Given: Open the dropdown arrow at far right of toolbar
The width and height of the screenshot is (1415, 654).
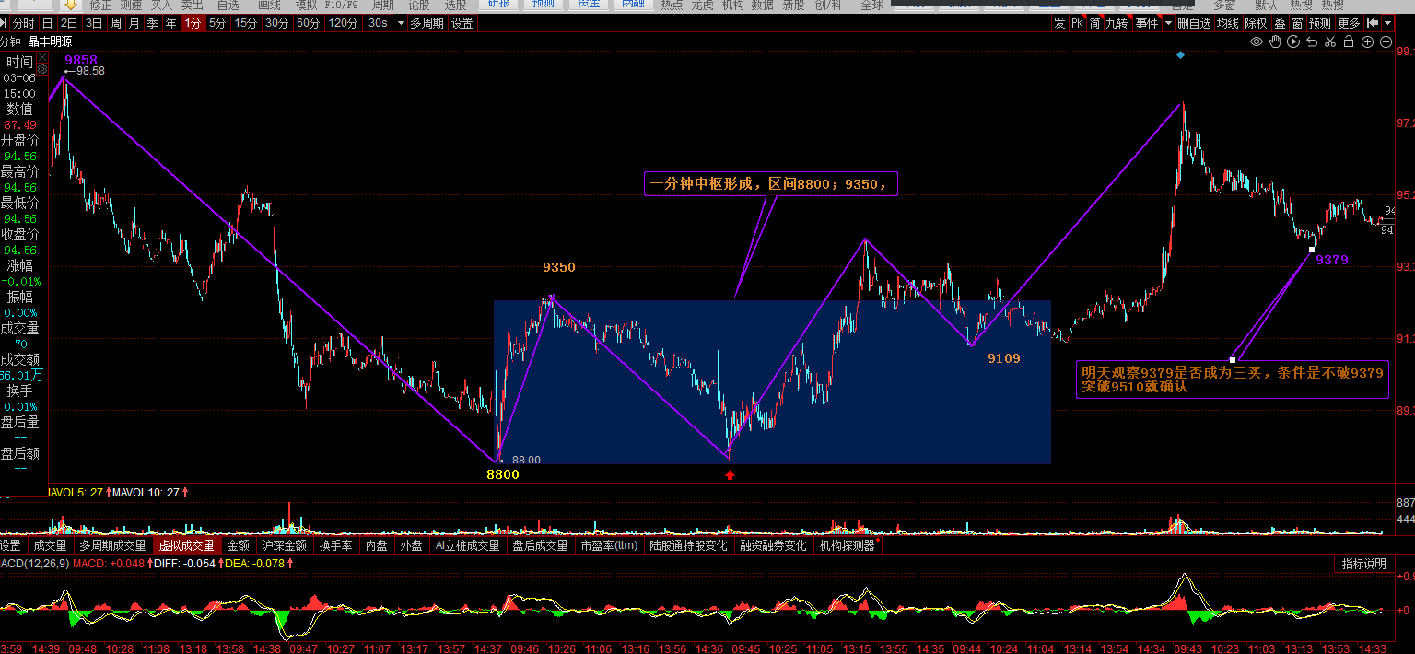Looking at the screenshot, I should click(x=1386, y=23).
